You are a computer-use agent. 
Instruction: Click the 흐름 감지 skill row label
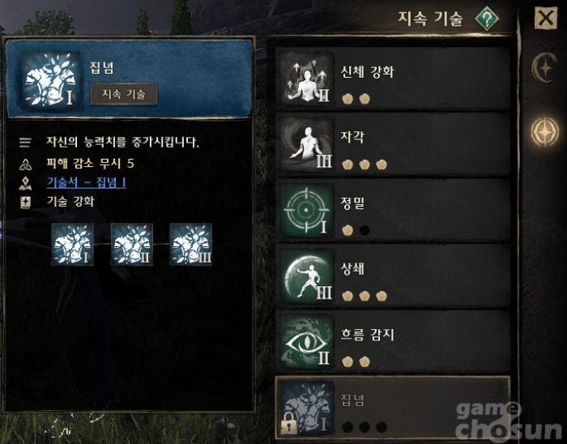368,335
